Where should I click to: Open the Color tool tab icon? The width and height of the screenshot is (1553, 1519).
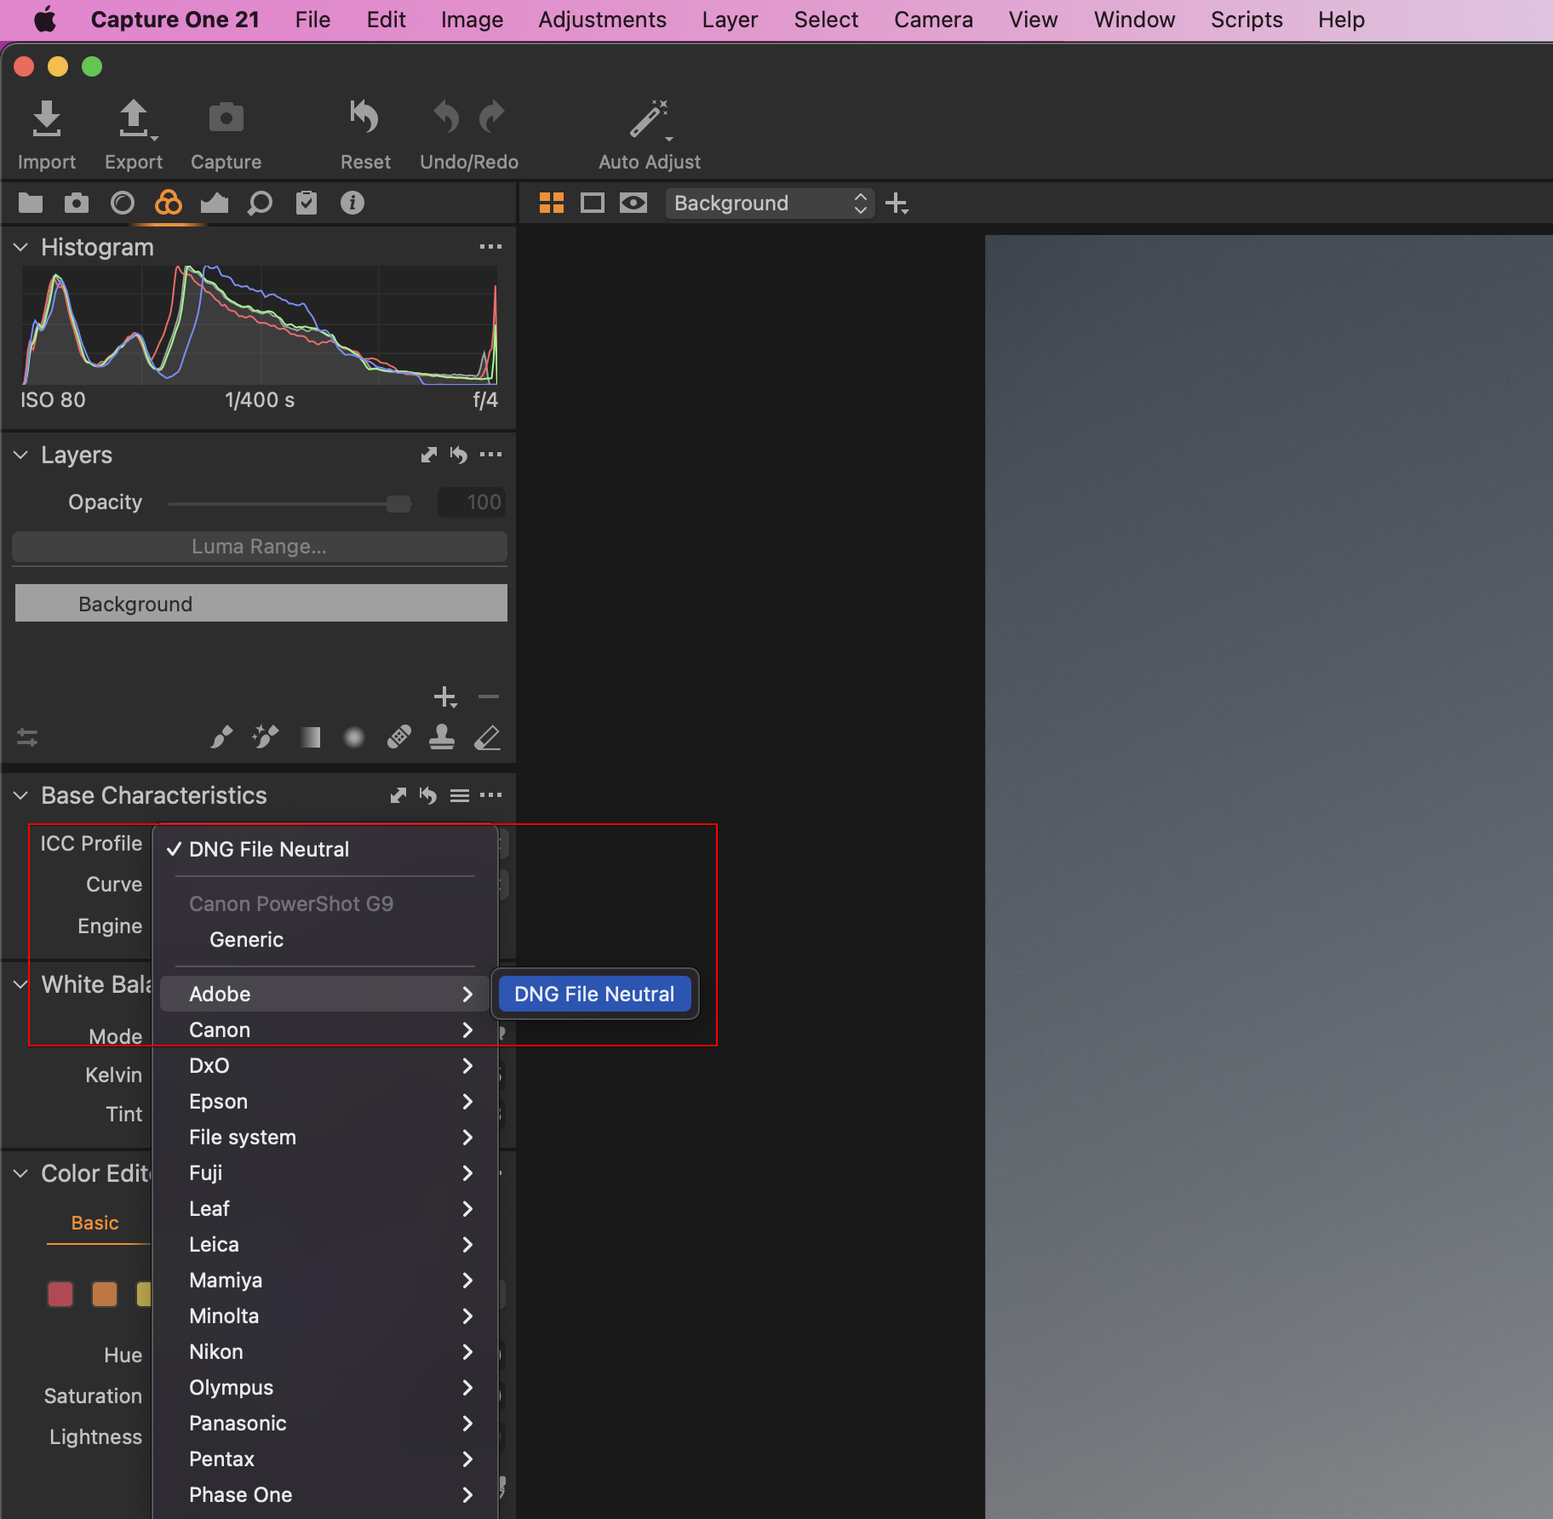[168, 203]
